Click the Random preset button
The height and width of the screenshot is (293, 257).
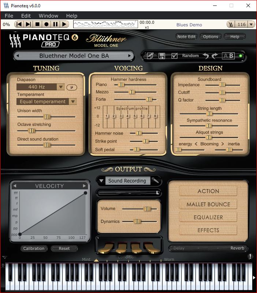click(x=190, y=56)
